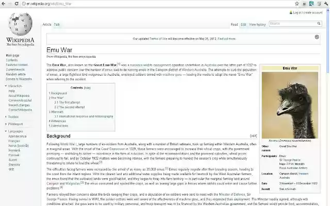Switch to the Article tab
Image resolution: width=330 pixels, height=206 pixels.
tap(47, 24)
